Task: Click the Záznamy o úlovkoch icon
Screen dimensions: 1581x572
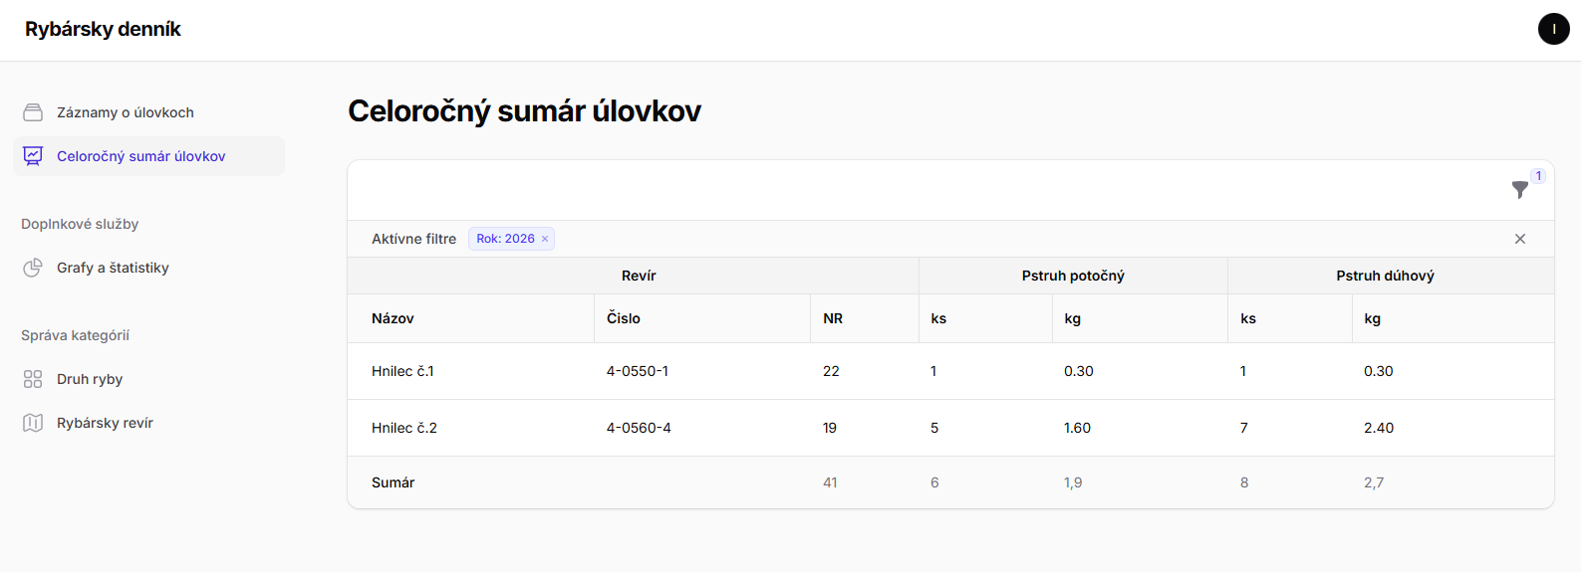Action: coord(33,112)
